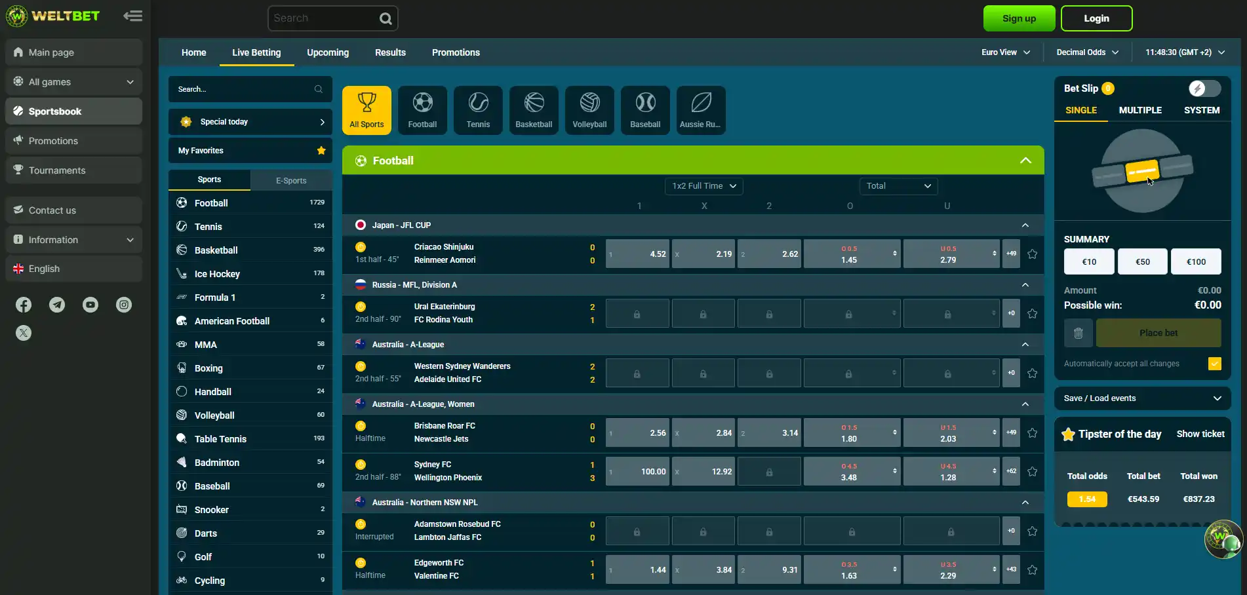Screen dimensions: 1247x595
Task: Switch bet slip to MULTIPLE tab
Action: click(1140, 110)
